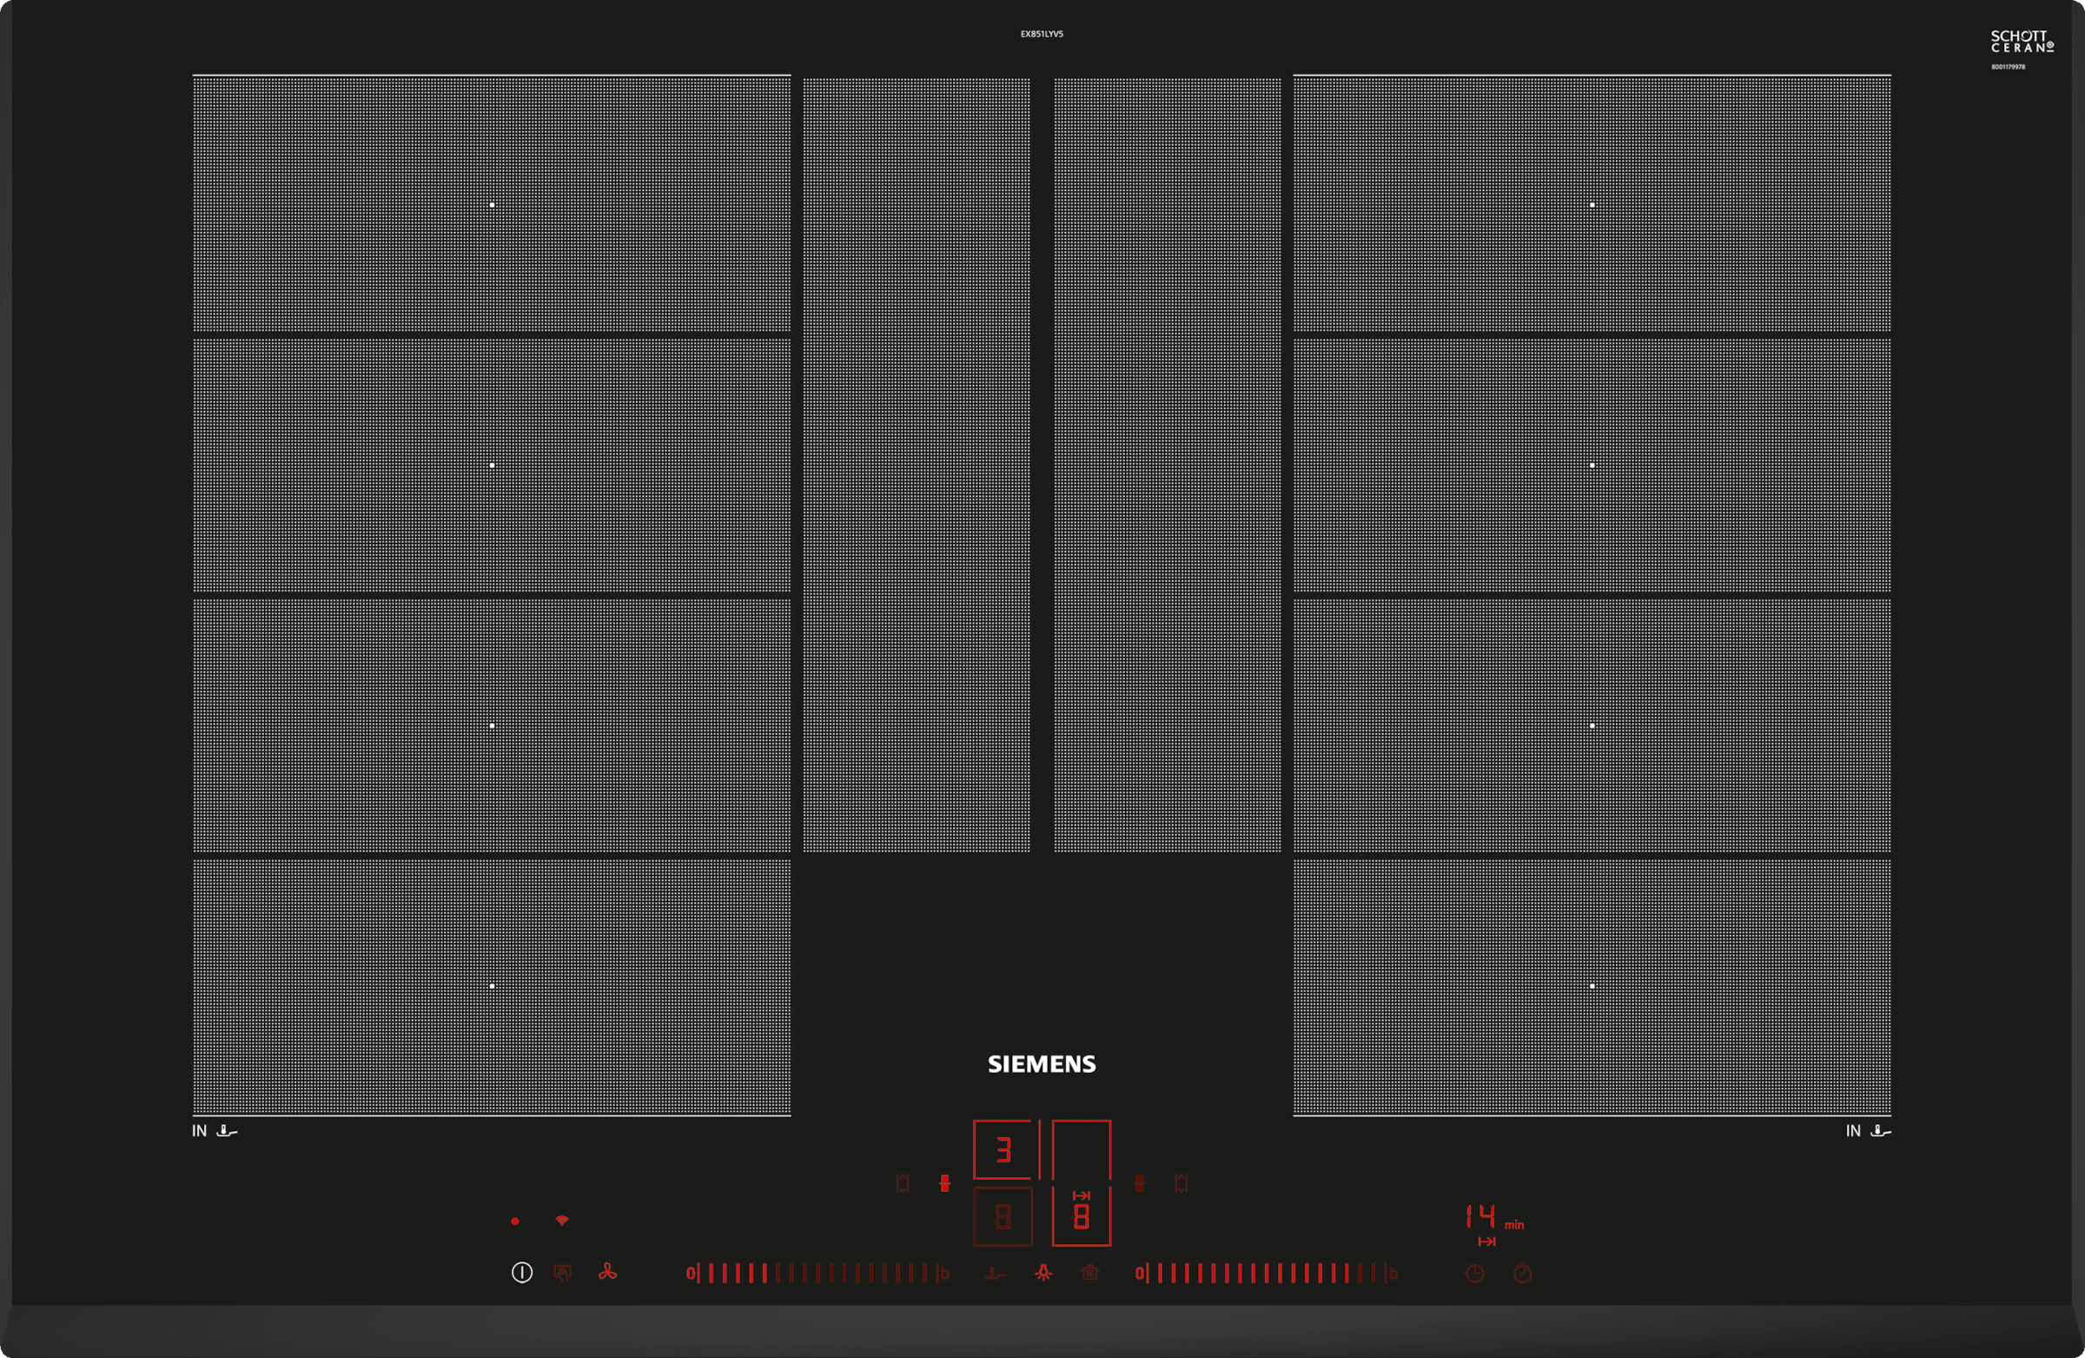2085x1358 pixels.
Task: Touch the hood fan control icon
Action: 607,1273
